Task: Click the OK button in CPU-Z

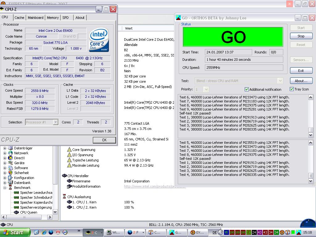Action: coord(104,140)
